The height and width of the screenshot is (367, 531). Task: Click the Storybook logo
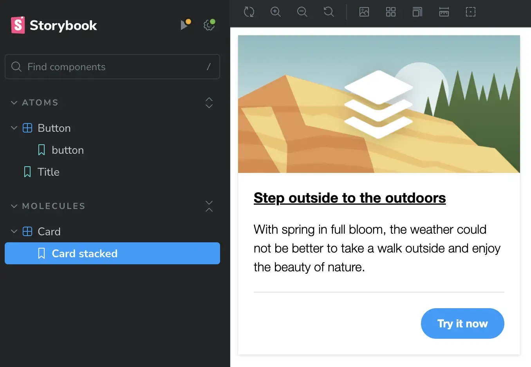coord(54,25)
